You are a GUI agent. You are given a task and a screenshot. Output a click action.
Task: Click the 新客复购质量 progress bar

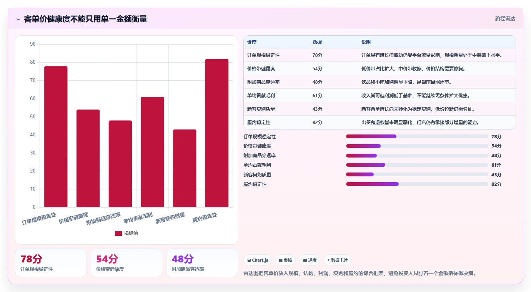417,174
